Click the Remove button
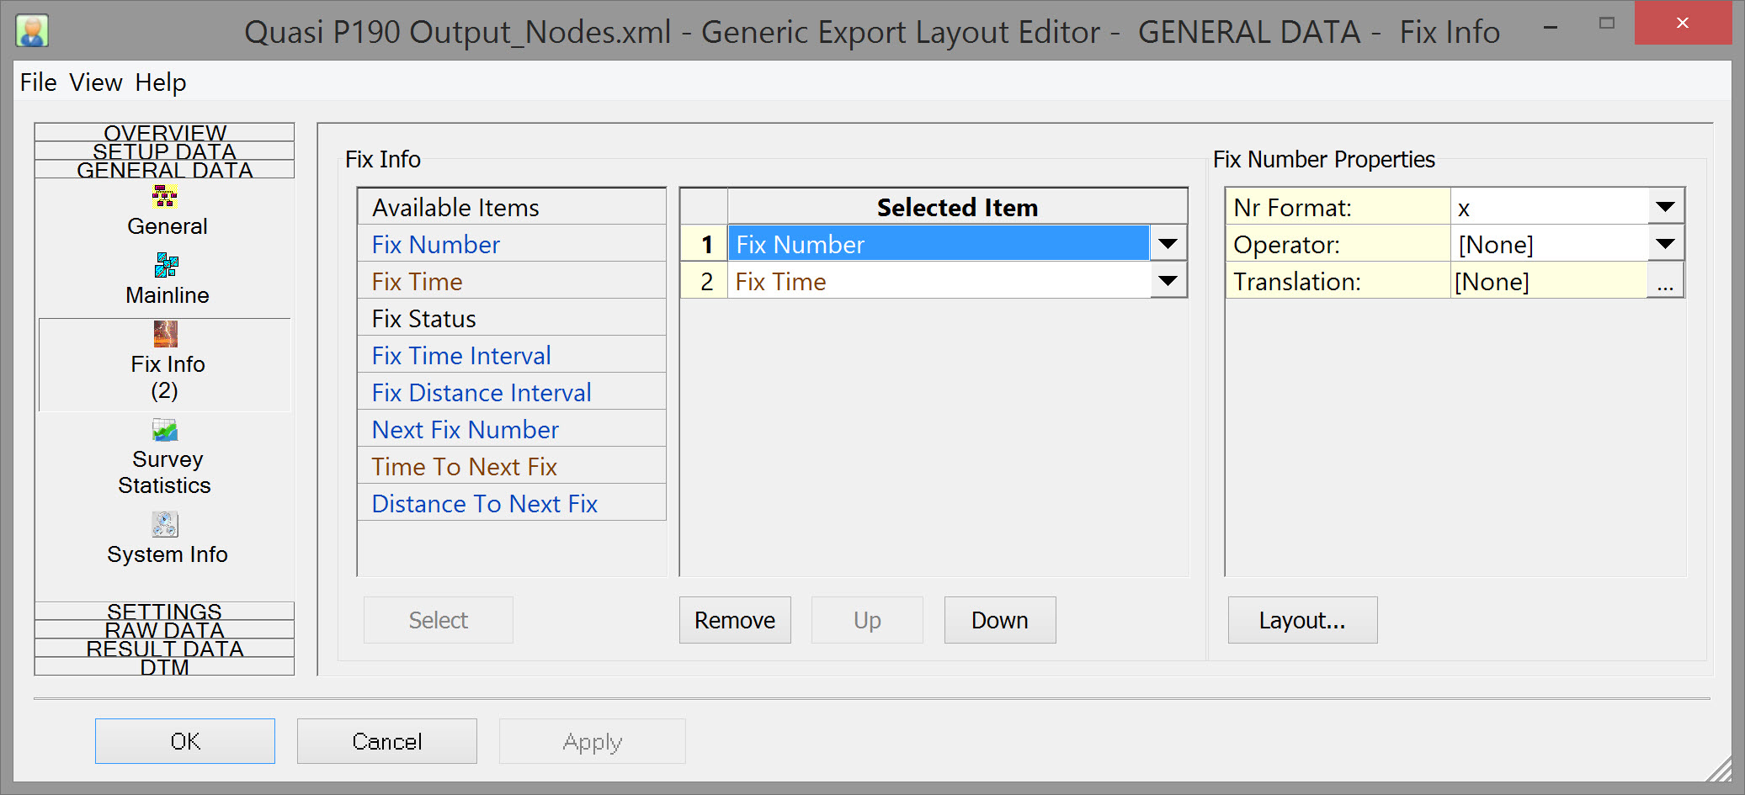Image resolution: width=1745 pixels, height=795 pixels. (735, 620)
